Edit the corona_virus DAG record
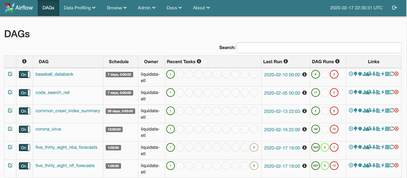 tap(10, 129)
